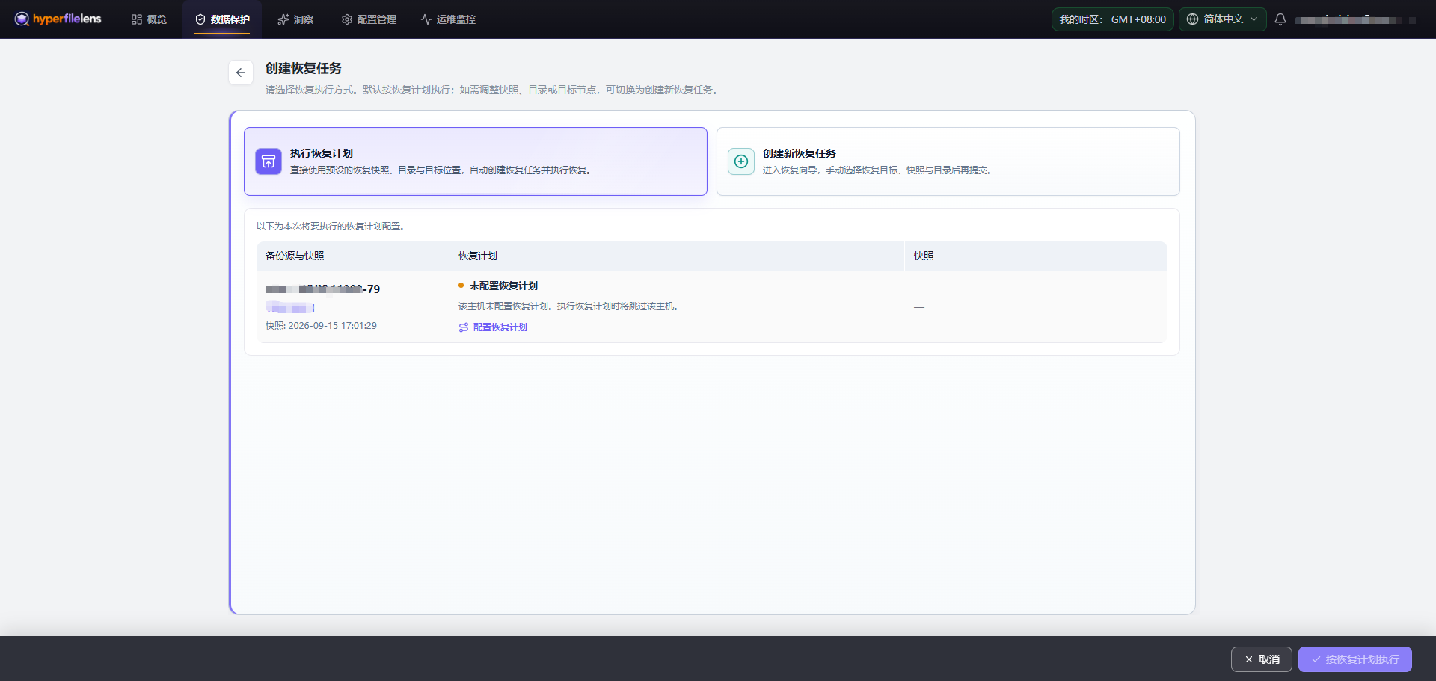Click the 未配置恢复计划 status label
Image resolution: width=1436 pixels, height=681 pixels.
503,286
